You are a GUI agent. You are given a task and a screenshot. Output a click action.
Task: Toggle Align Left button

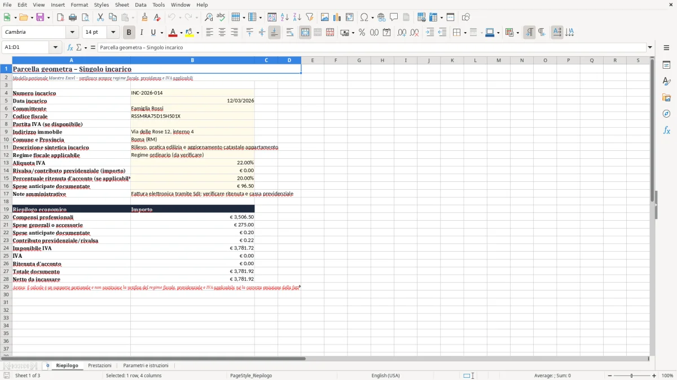pos(209,33)
